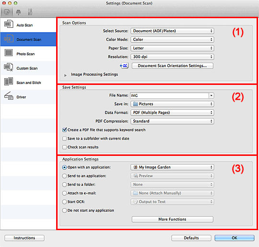This screenshot has height=247, width=259.
Task: Open Driver settings from sidebar
Action: 28,97
